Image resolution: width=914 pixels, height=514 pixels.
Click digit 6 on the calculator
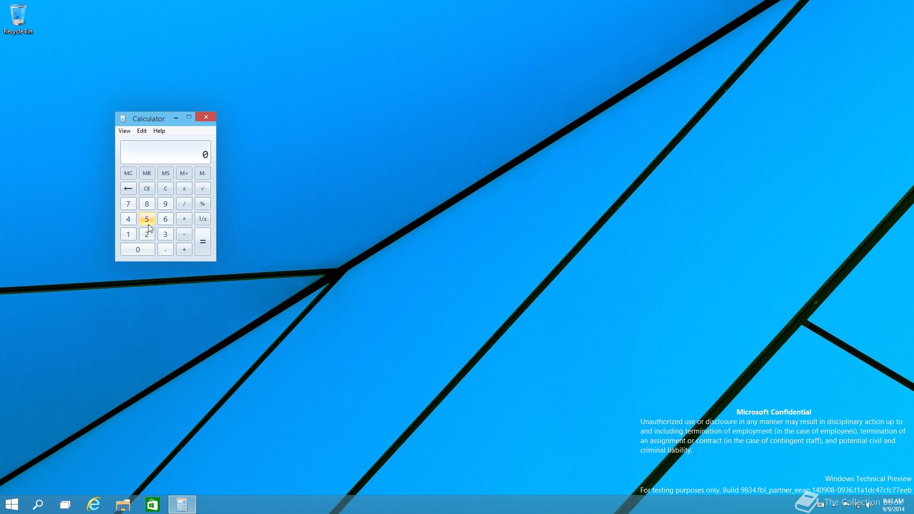pos(165,219)
